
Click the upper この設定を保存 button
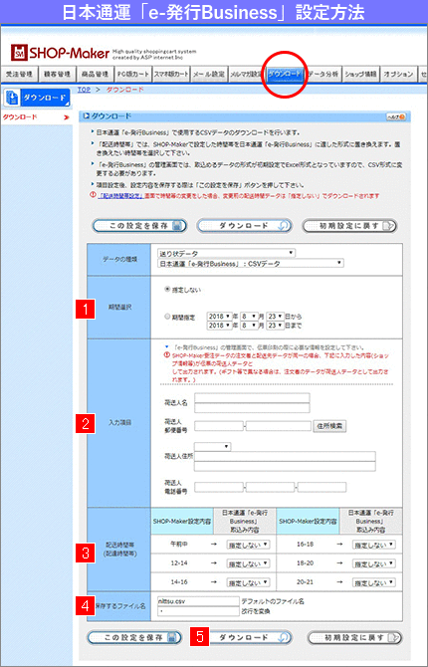point(139,225)
